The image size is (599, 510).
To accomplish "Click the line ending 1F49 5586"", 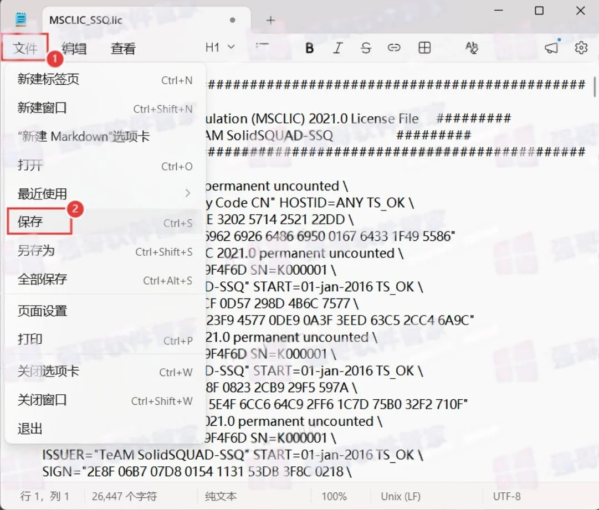I will pos(330,236).
